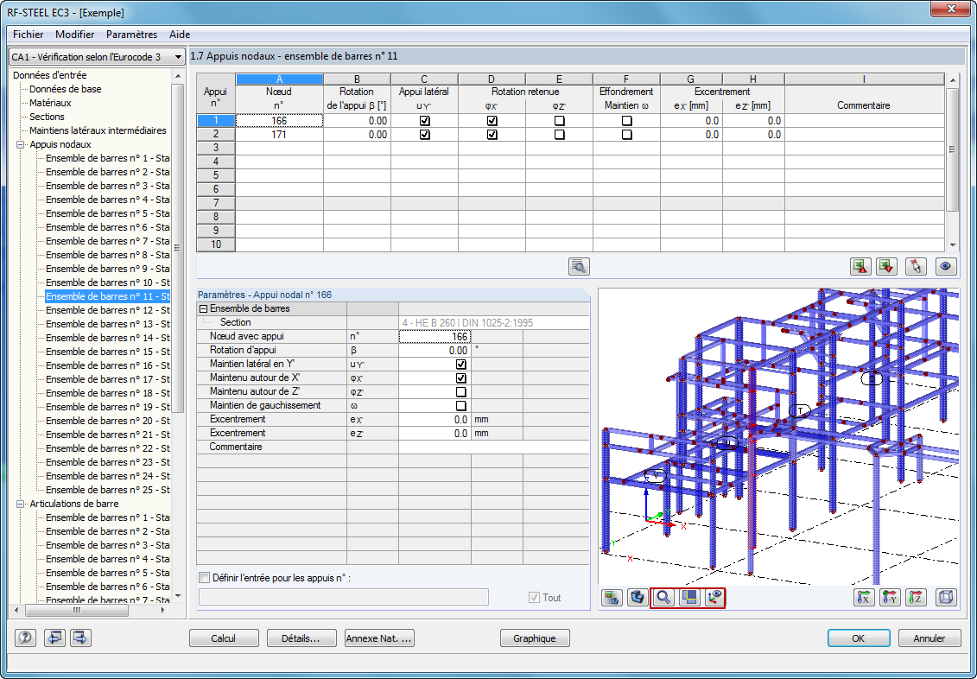Switch to the isometric cube view

pyautogui.click(x=946, y=598)
